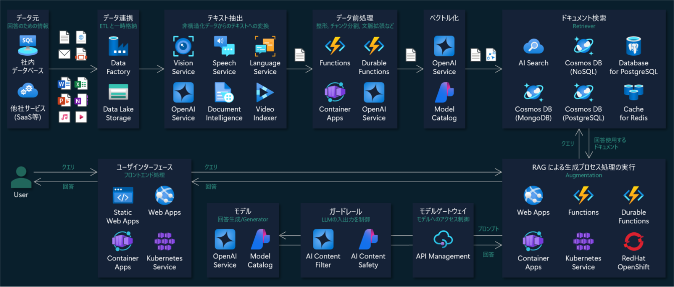Select the RedHat OpenShift icon
The height and width of the screenshot is (287, 674).
[x=633, y=242]
